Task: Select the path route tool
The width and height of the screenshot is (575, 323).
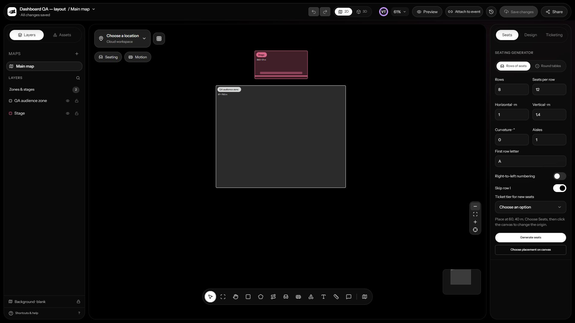Action: point(273,297)
